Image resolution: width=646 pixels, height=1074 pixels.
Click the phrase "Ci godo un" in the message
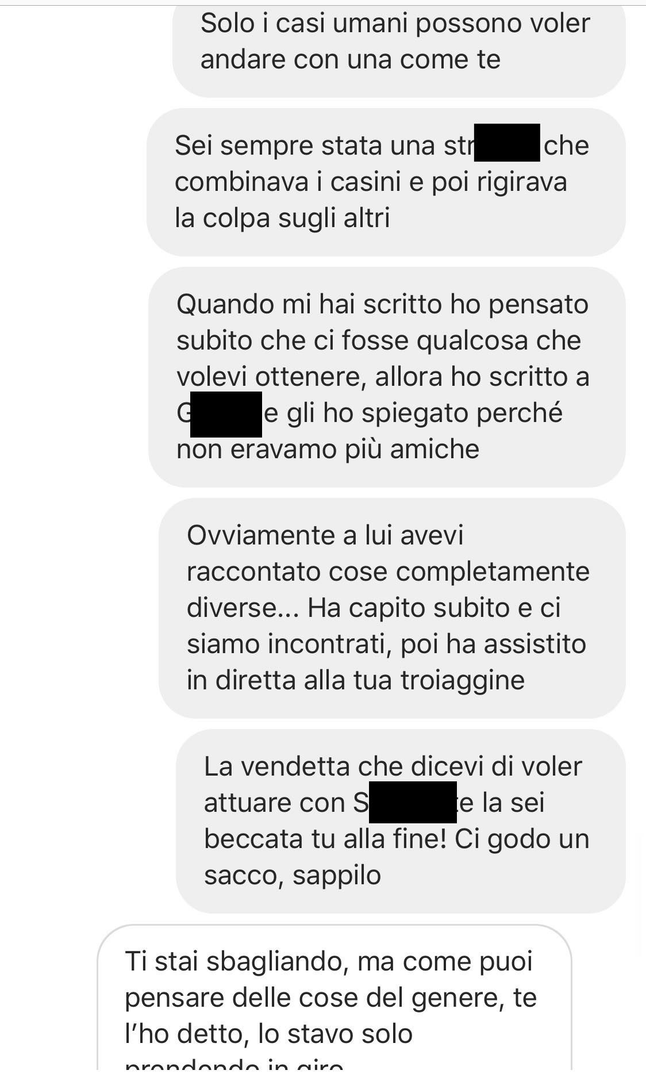pyautogui.click(x=522, y=839)
